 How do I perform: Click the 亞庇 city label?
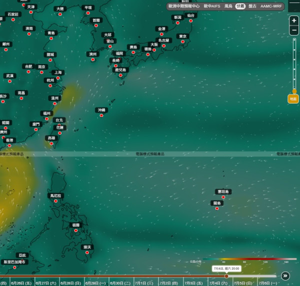tap(22, 255)
